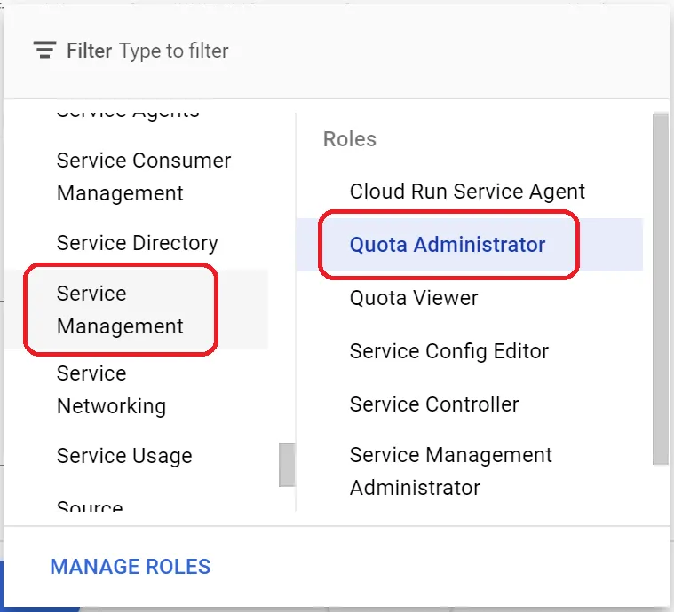Select the Service Config Editor role
The image size is (674, 612).
click(x=449, y=351)
